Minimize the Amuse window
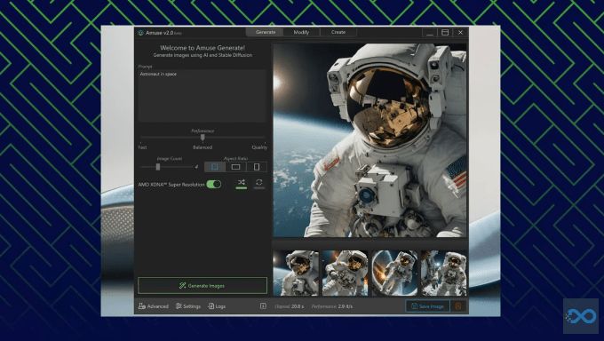The width and height of the screenshot is (604, 341). 430,32
